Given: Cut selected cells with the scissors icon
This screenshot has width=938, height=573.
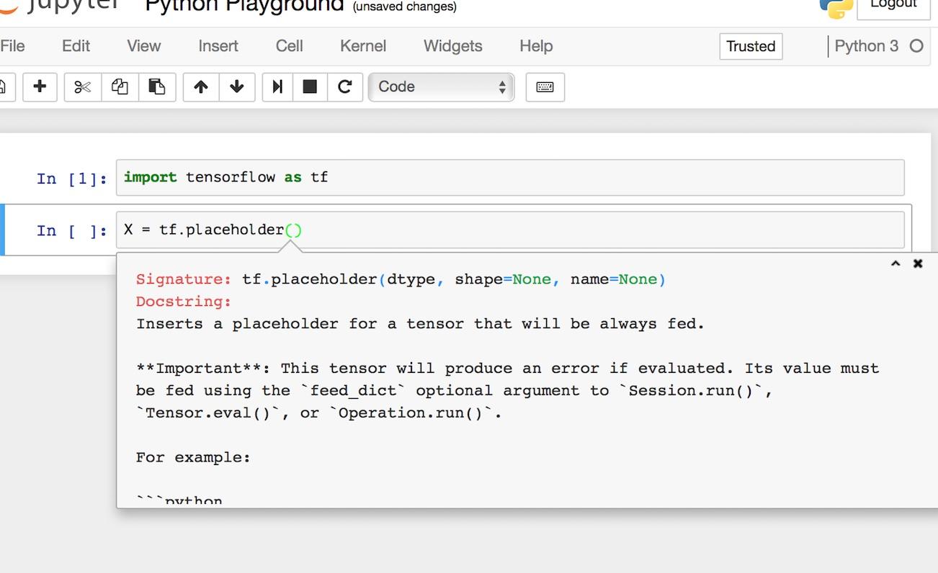Looking at the screenshot, I should (83, 87).
